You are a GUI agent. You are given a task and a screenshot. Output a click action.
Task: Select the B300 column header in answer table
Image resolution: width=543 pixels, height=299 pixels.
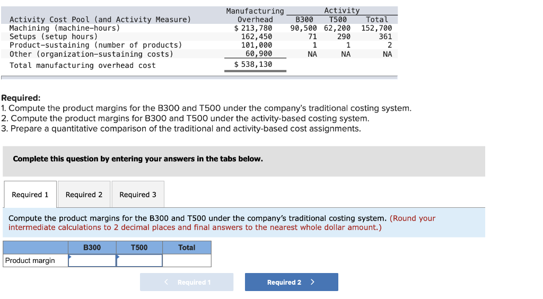click(92, 248)
